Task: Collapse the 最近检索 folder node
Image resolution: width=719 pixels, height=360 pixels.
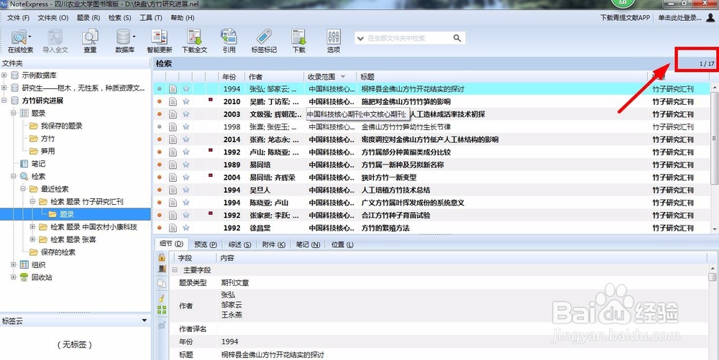Action: [x=23, y=189]
